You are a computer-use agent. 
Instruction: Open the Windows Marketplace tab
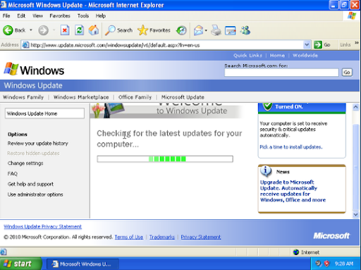[x=81, y=97]
